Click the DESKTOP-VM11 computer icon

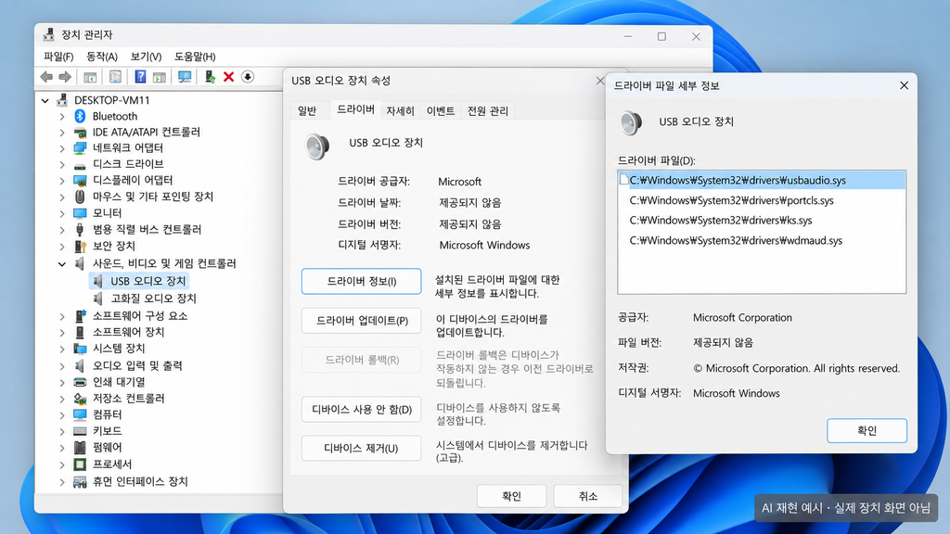(62, 100)
